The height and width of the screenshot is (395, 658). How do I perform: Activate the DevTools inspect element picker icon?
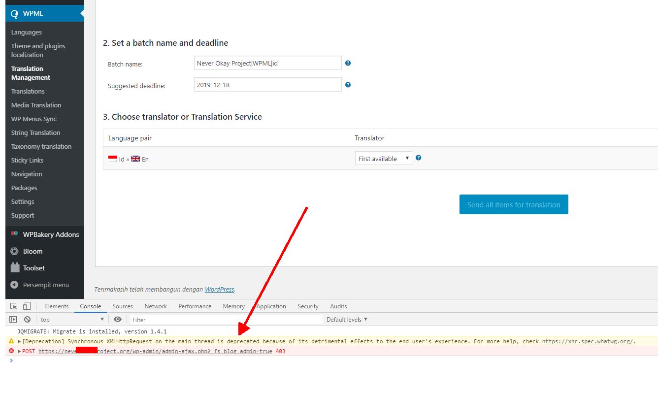(x=14, y=306)
